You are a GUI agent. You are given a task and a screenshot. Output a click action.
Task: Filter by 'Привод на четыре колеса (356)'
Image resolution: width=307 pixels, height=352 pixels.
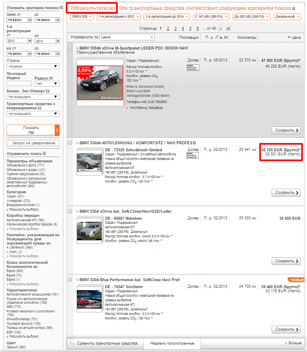tap(29, 328)
